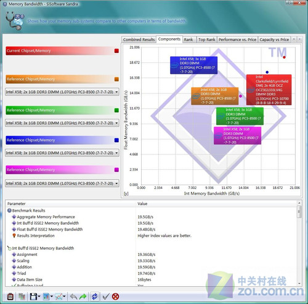
Task: Open dropdown under green Reference Chipset/Memory
Action: pos(62,123)
